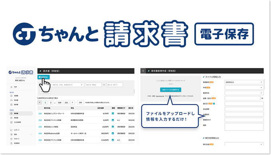Open the 件名 dropdown in file form
The width and height of the screenshot is (271, 155).
coord(244,87)
